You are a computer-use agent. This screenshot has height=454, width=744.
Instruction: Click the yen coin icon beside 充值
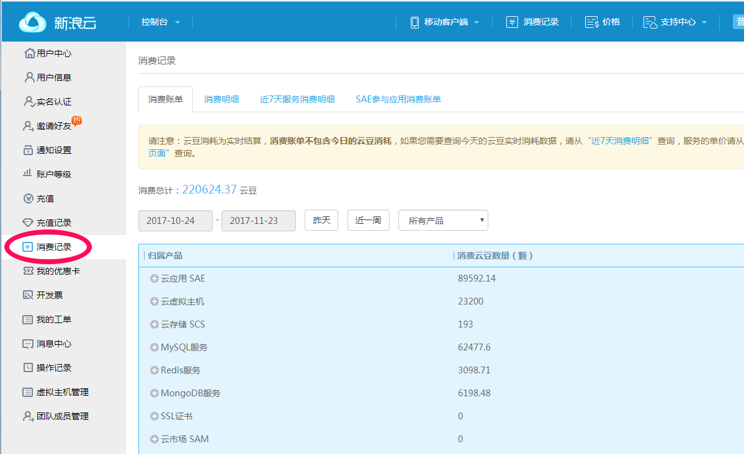(x=29, y=198)
